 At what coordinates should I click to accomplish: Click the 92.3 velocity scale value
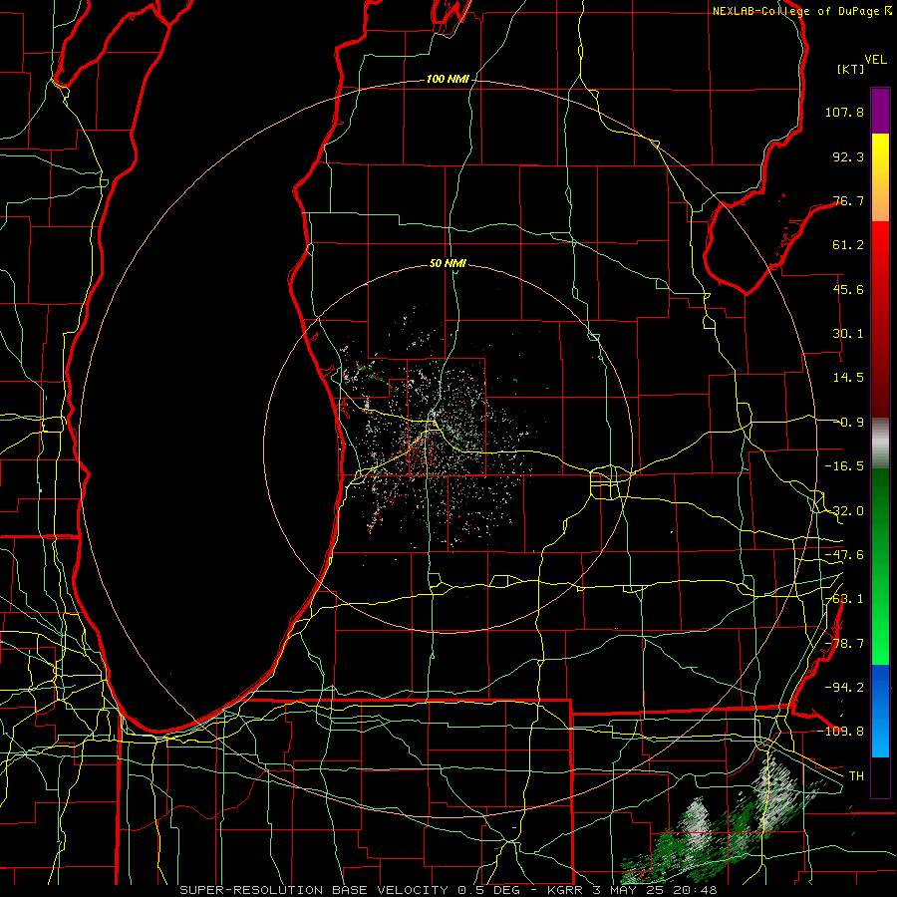point(848,156)
